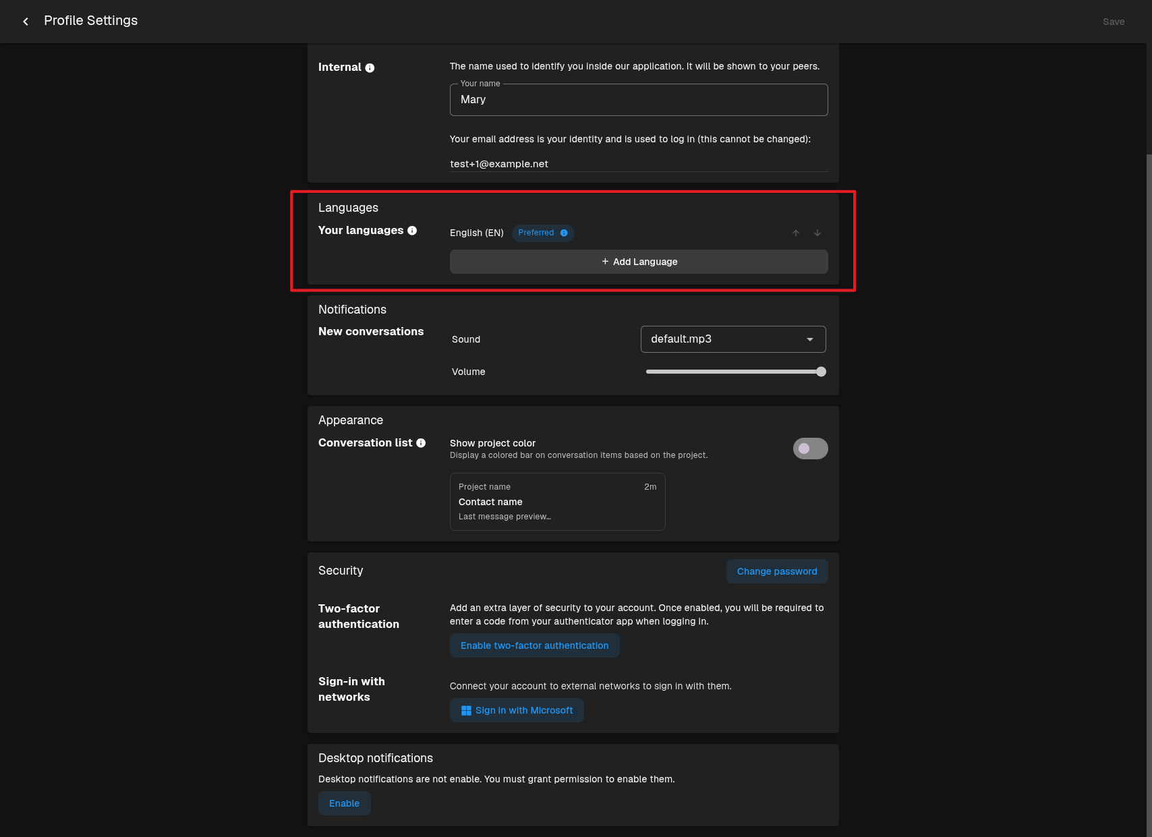Click Add Language button
Screen dimensions: 1152x837
click(639, 262)
